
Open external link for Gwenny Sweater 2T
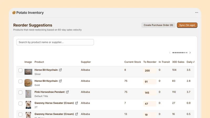coord(76,103)
